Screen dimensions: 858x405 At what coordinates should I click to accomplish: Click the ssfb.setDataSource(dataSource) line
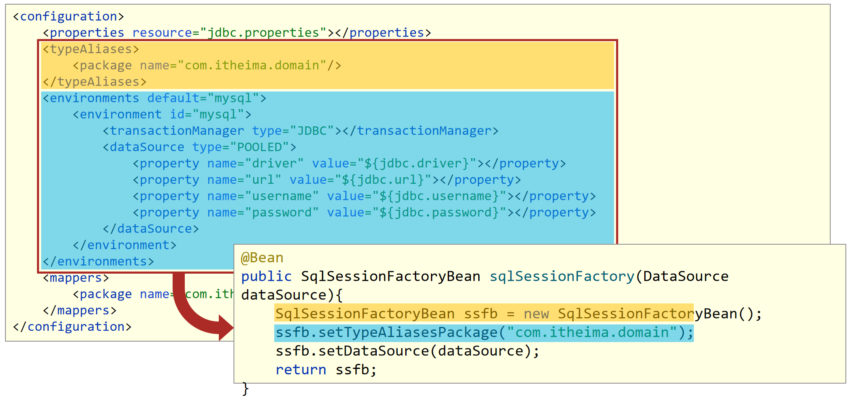[x=407, y=351]
